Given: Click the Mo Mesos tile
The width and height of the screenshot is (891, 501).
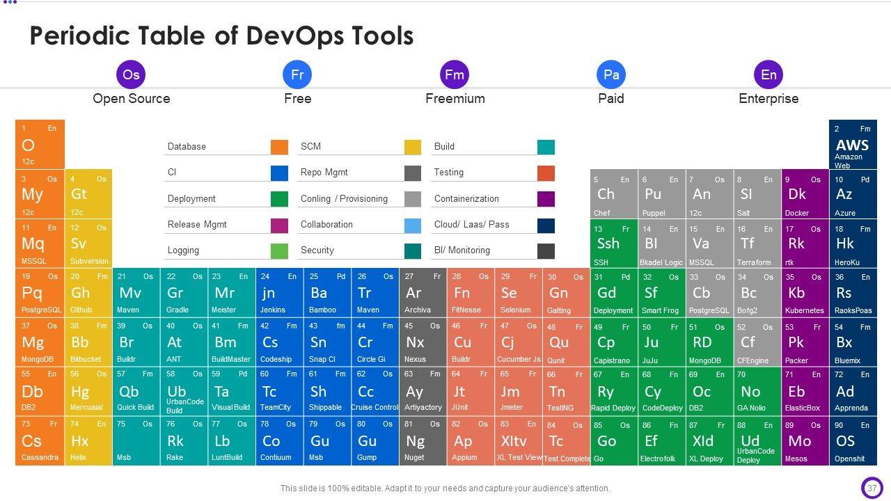Looking at the screenshot, I should tap(805, 441).
